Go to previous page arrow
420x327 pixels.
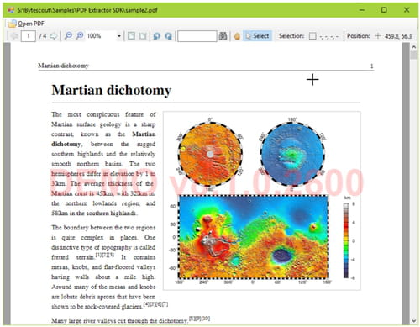[14, 36]
